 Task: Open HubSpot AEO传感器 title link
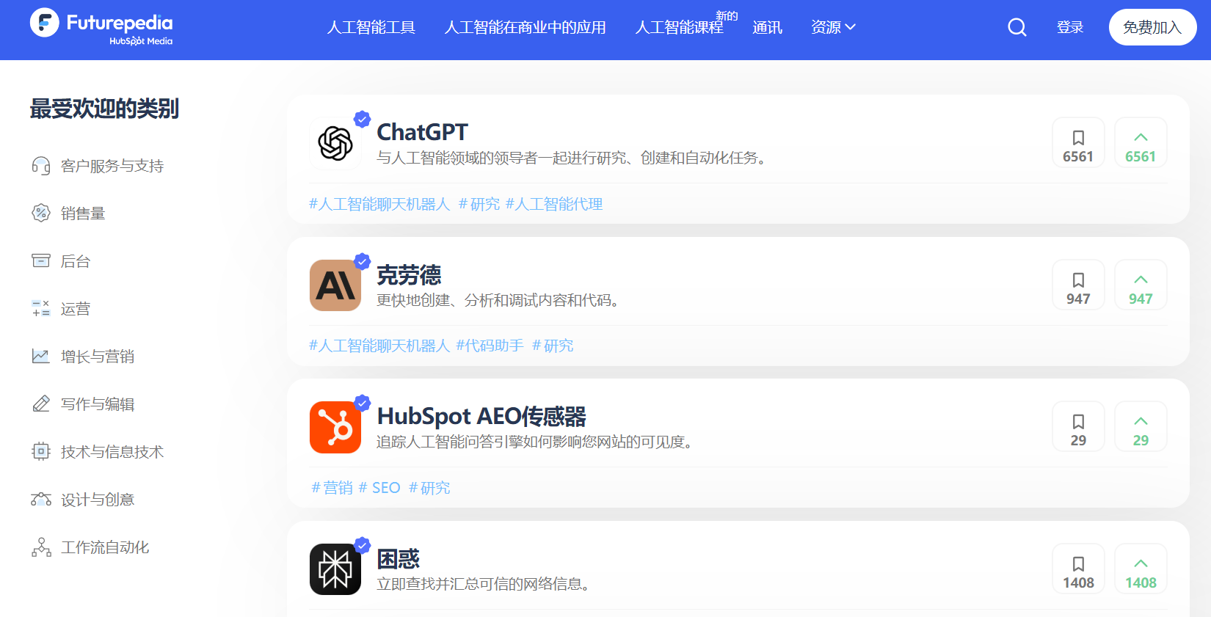pos(481,417)
